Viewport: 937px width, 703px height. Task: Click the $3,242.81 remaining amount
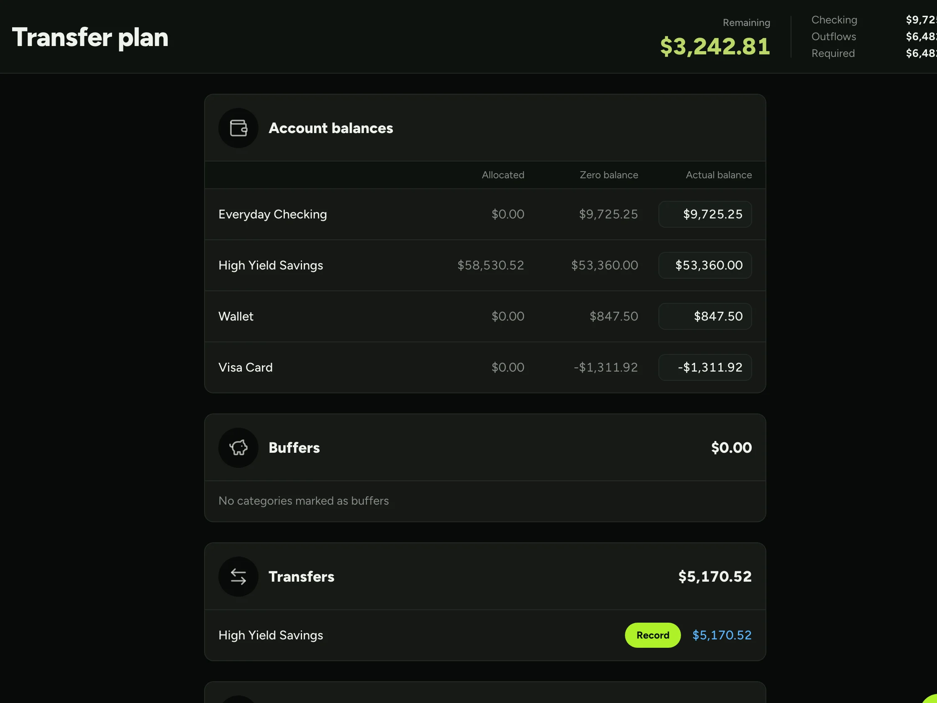point(715,46)
